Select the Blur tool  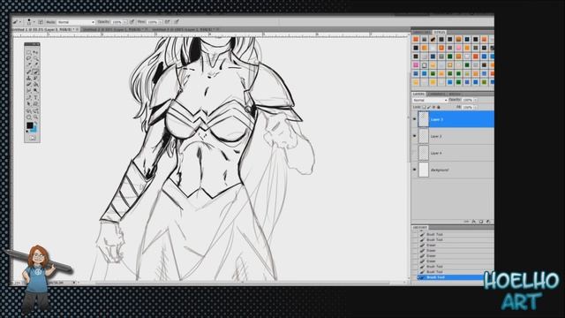(29, 90)
